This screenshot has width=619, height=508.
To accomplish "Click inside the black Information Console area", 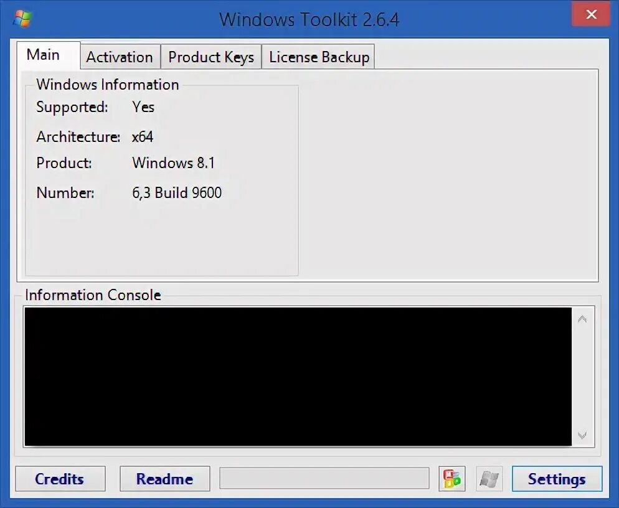I will pos(298,377).
